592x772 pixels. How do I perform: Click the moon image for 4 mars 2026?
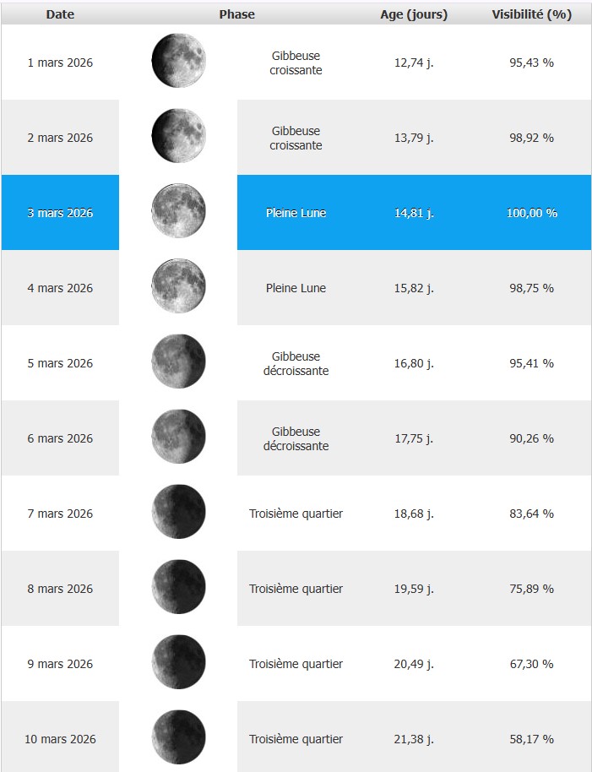pos(178,286)
